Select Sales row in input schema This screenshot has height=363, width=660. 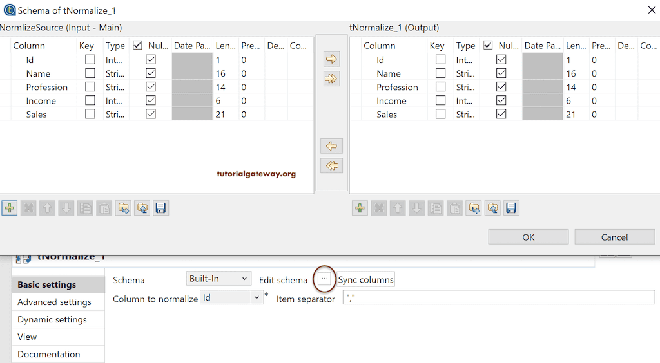coord(157,115)
